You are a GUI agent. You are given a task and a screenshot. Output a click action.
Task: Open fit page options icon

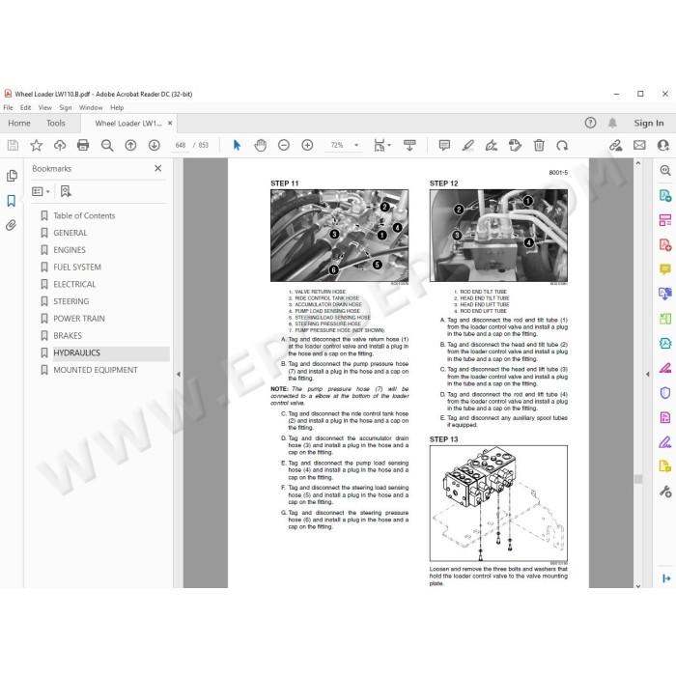[x=381, y=145]
